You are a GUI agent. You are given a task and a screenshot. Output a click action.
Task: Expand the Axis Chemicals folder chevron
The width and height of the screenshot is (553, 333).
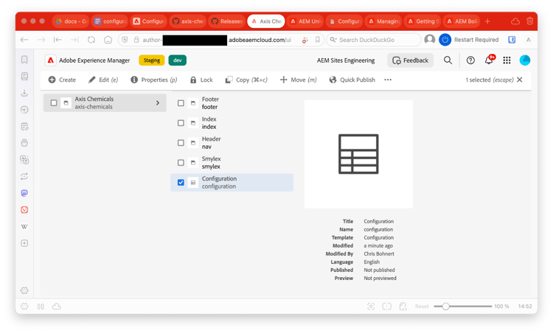click(158, 103)
